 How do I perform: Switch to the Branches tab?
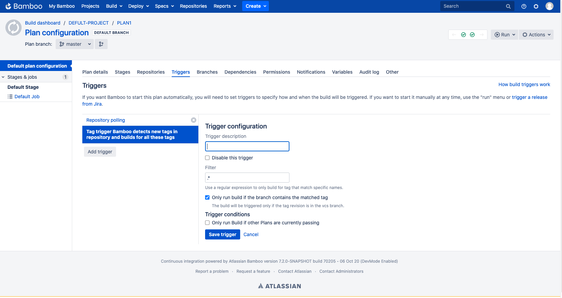coord(207,72)
